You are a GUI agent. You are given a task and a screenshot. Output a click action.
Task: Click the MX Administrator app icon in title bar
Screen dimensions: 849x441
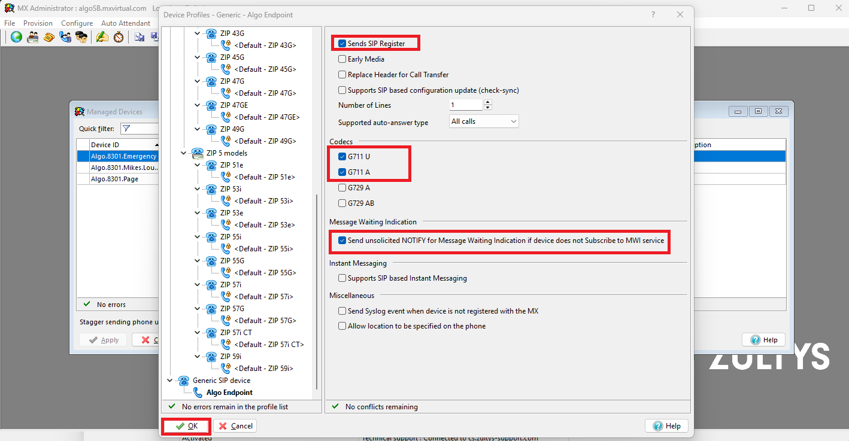10,8
